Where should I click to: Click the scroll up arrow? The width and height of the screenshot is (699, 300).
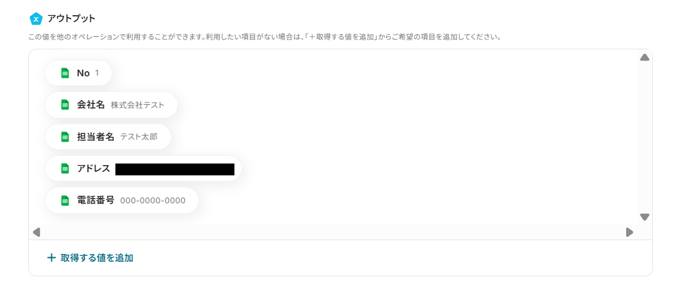pyautogui.click(x=644, y=57)
